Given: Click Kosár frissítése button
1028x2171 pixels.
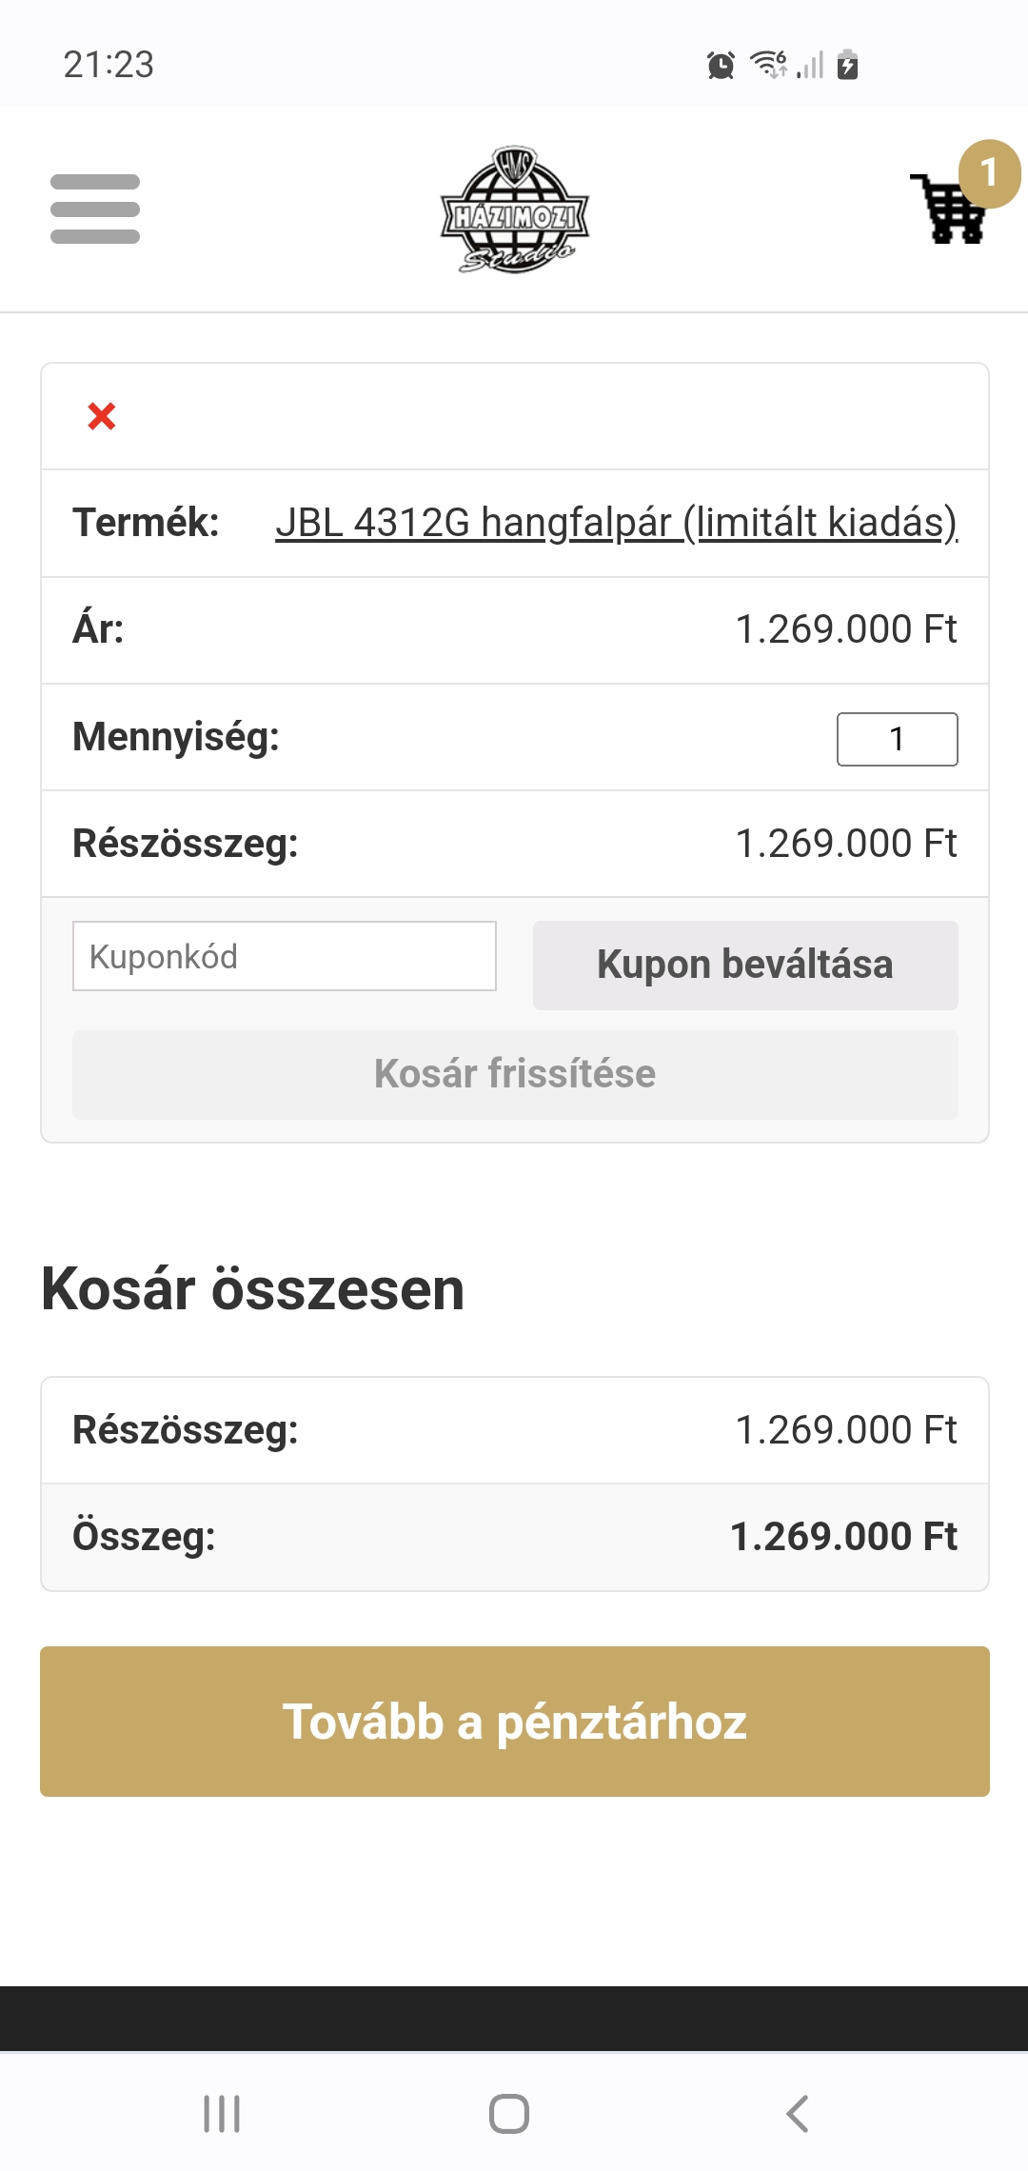Looking at the screenshot, I should (515, 1074).
